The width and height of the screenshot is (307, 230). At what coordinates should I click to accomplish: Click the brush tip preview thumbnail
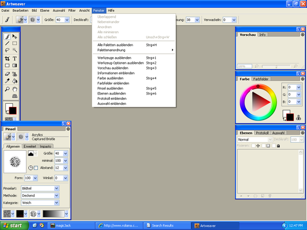[15, 162]
